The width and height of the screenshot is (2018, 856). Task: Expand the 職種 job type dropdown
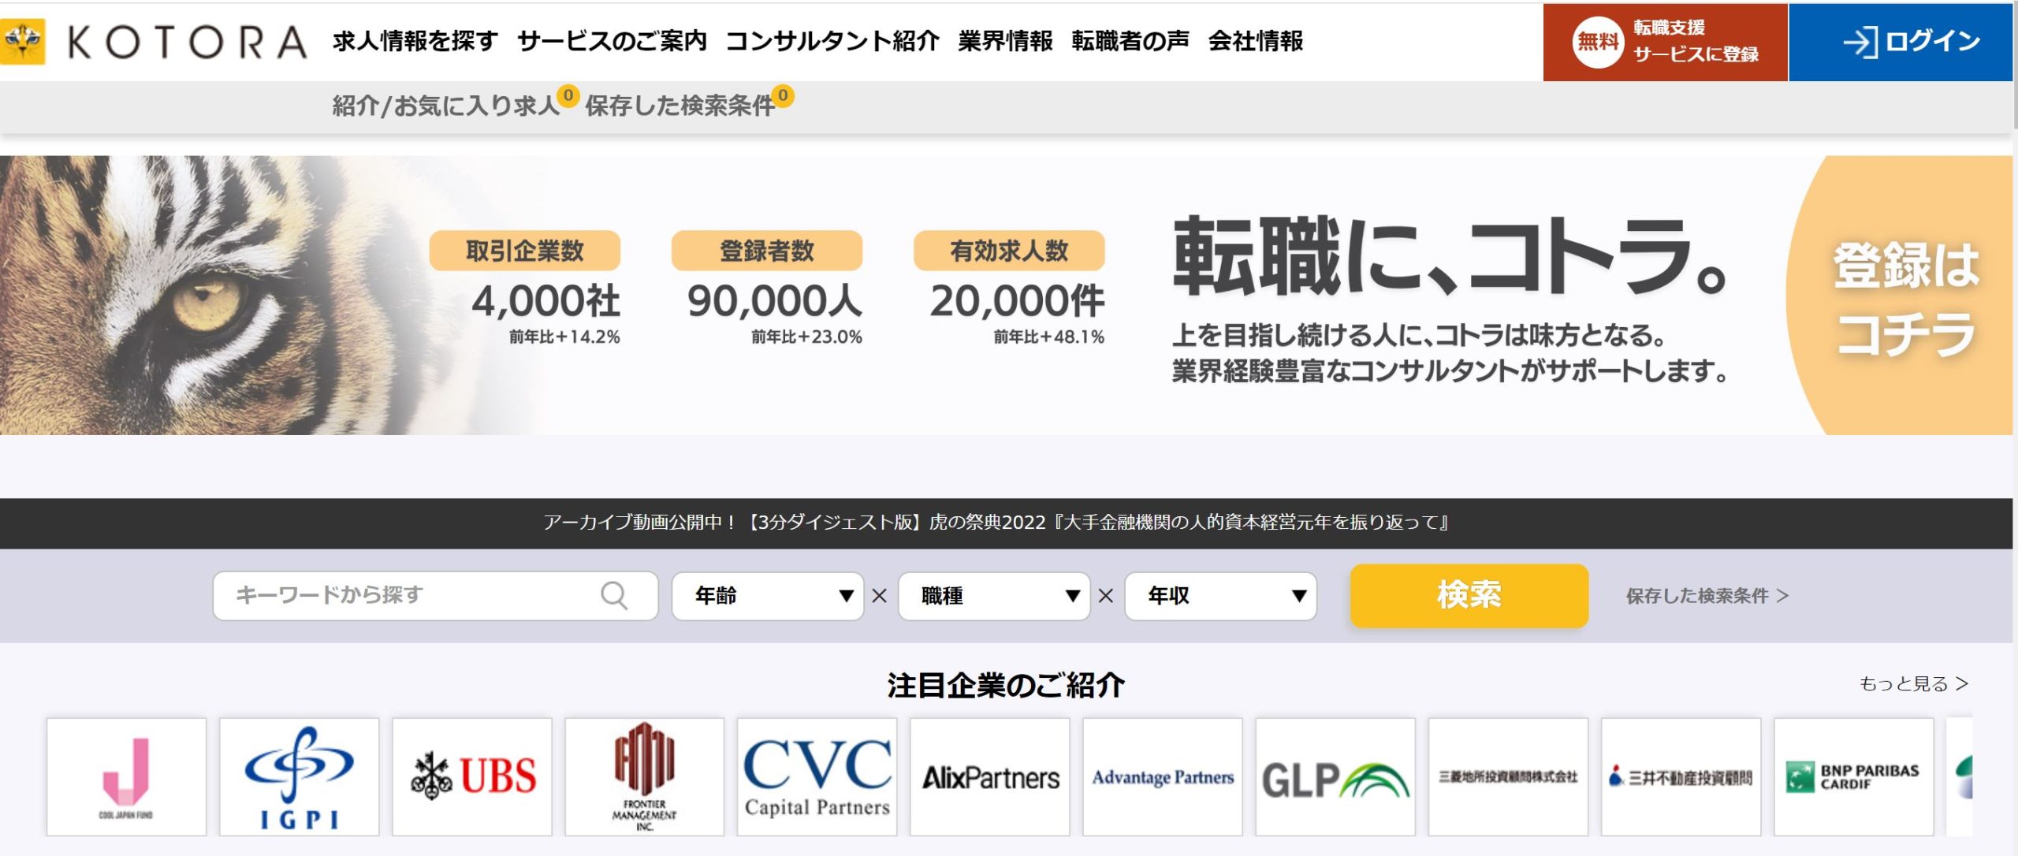click(994, 596)
